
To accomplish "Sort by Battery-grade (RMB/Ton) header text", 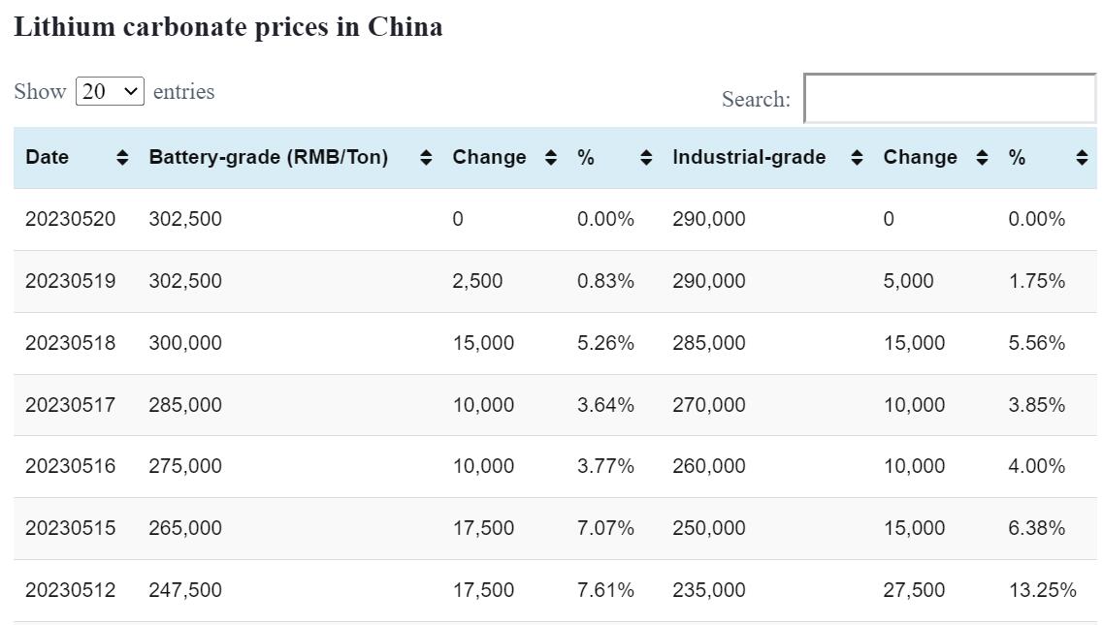I will 268,158.
